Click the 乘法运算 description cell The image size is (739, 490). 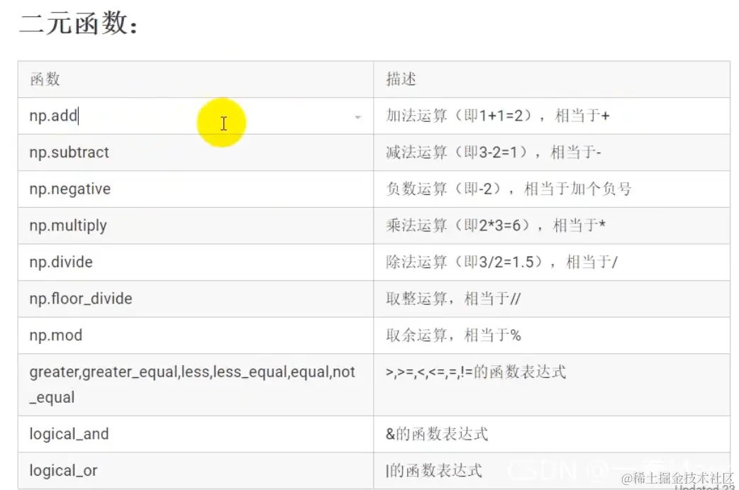click(552, 225)
